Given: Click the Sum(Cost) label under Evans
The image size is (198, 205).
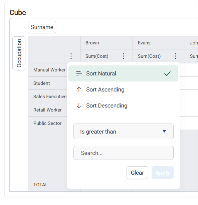Looking at the screenshot, I should click(149, 56).
